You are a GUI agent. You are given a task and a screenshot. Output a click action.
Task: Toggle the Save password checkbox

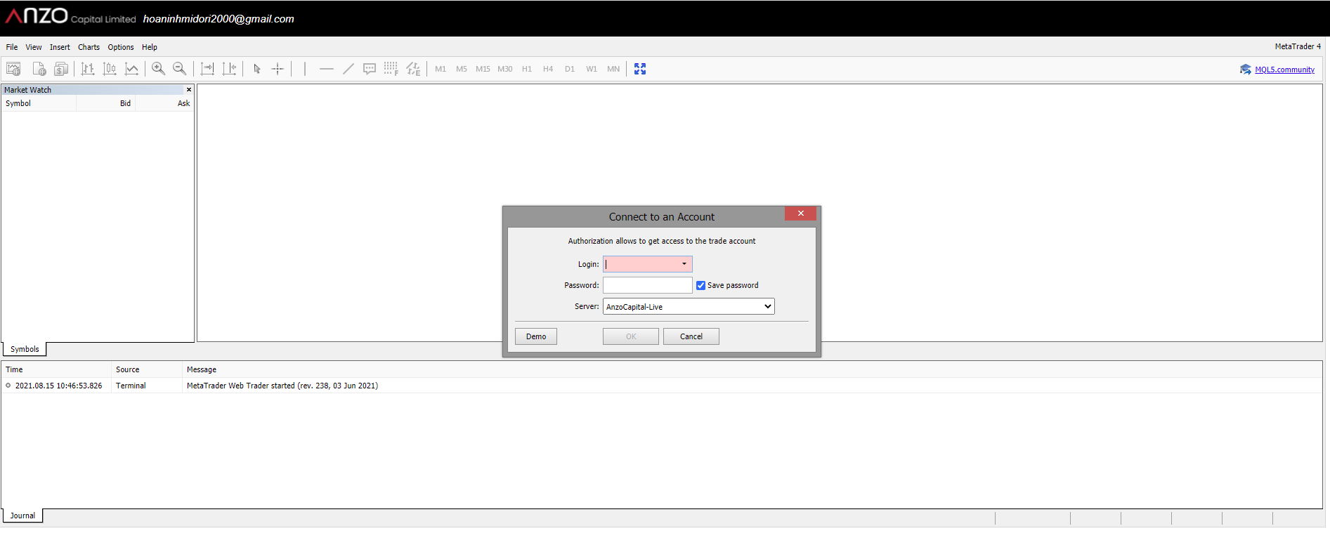point(700,285)
